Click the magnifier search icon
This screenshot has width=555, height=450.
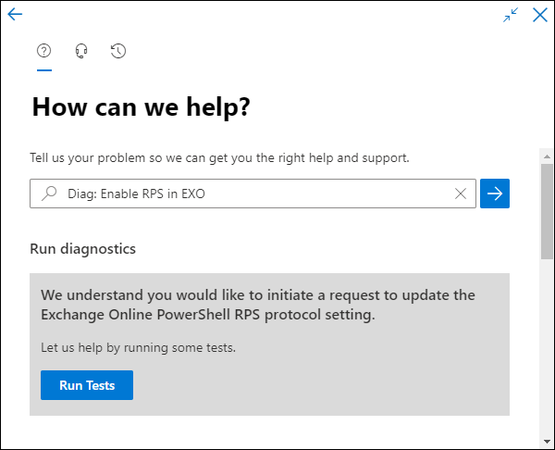point(49,194)
